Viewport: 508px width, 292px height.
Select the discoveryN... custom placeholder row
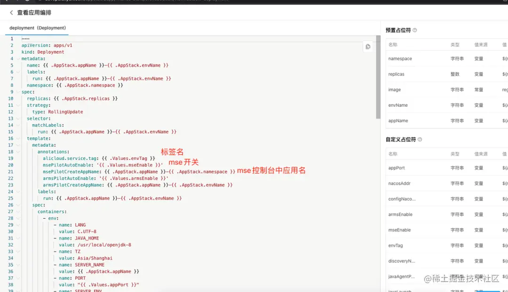click(x=447, y=261)
